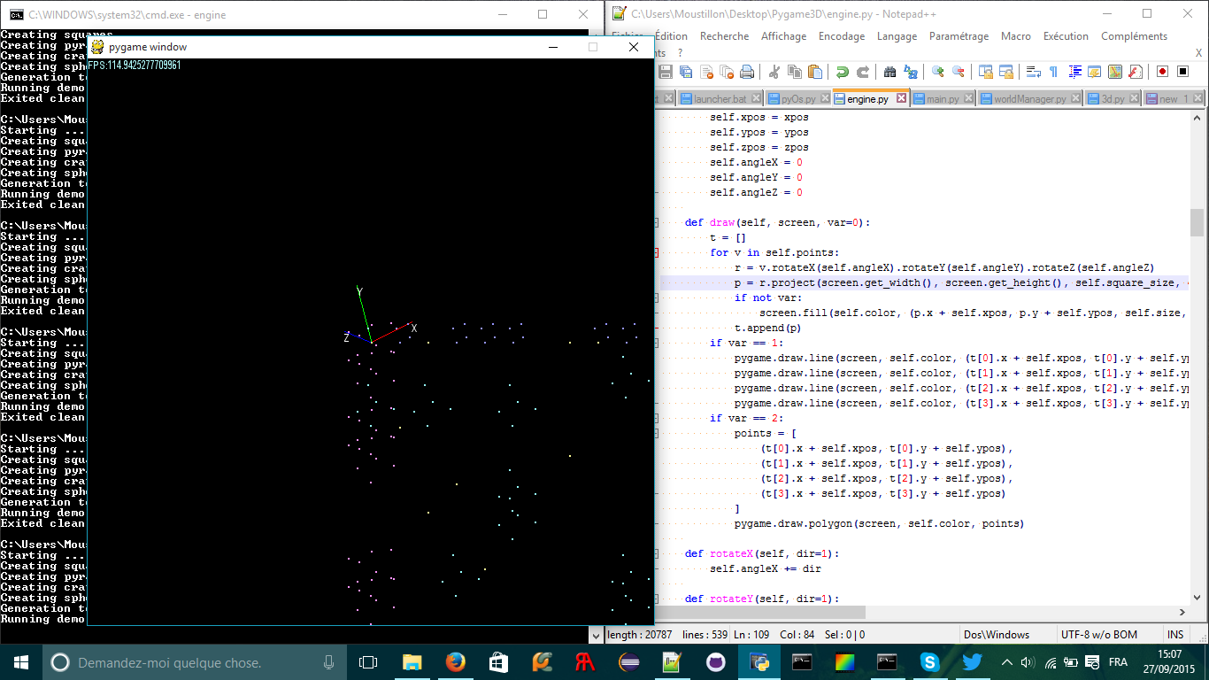Open Firefox from the taskbar
1209x680 pixels.
coord(455,662)
